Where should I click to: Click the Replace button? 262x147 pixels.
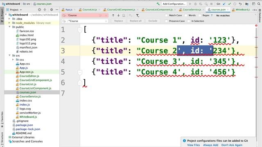pos(118,21)
